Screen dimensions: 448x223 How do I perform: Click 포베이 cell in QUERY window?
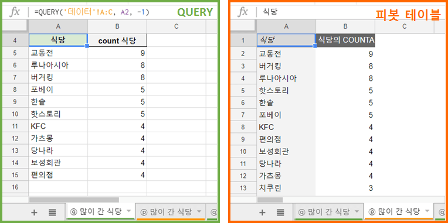[x=58, y=90]
